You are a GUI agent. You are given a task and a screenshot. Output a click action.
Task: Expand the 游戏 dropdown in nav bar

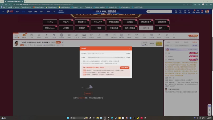42,11
